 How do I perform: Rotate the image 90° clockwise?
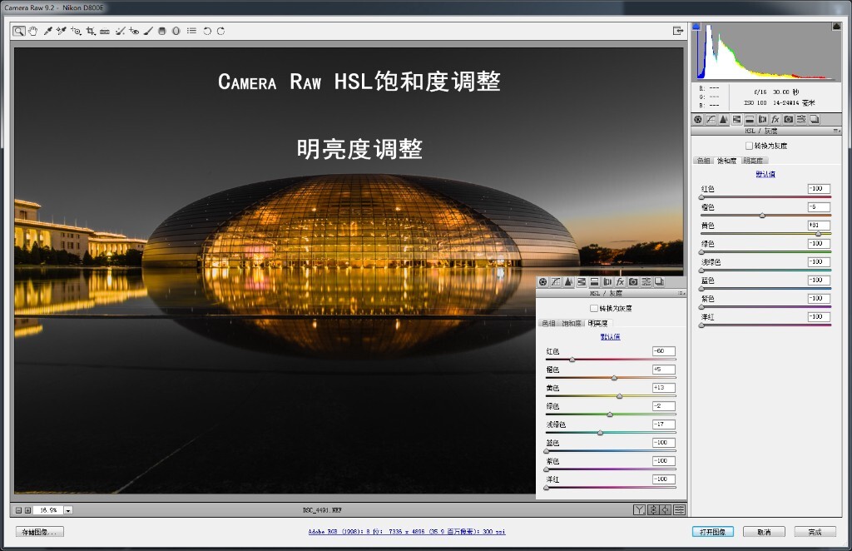coord(220,31)
